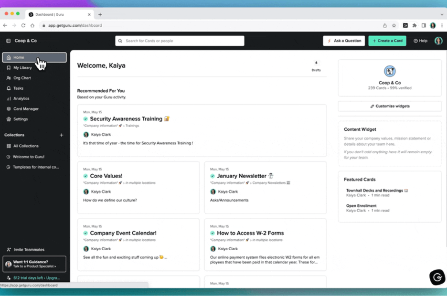Click Trainings breadcrumb on Security Awareness card
447x298 pixels.
(x=132, y=126)
